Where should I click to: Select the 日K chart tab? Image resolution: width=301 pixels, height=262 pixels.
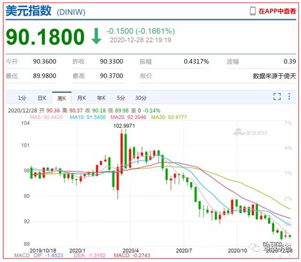pos(42,98)
